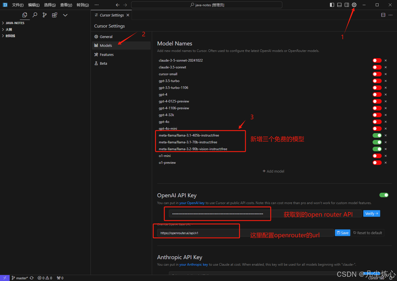Click Reset to default button
The width and height of the screenshot is (397, 281).
(367, 233)
